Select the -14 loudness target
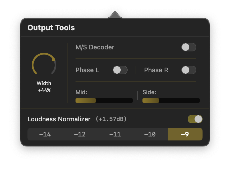 pyautogui.click(x=45, y=134)
